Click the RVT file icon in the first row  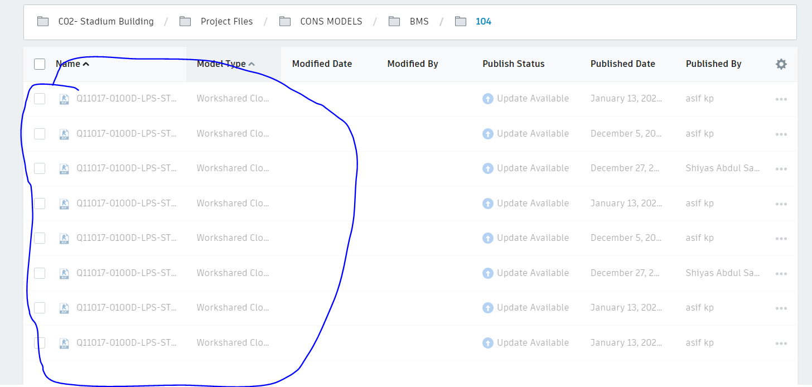[64, 99]
